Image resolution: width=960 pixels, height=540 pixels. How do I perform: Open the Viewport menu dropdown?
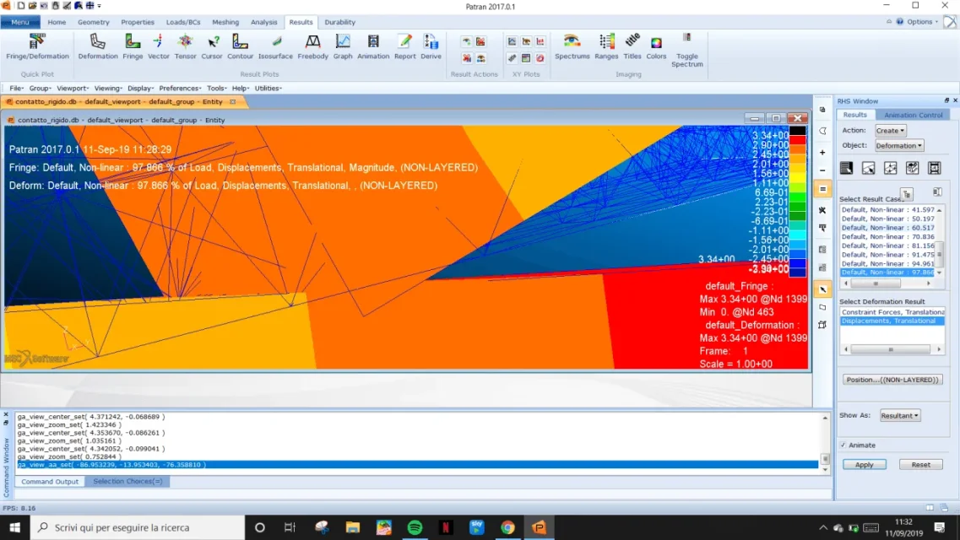point(73,88)
